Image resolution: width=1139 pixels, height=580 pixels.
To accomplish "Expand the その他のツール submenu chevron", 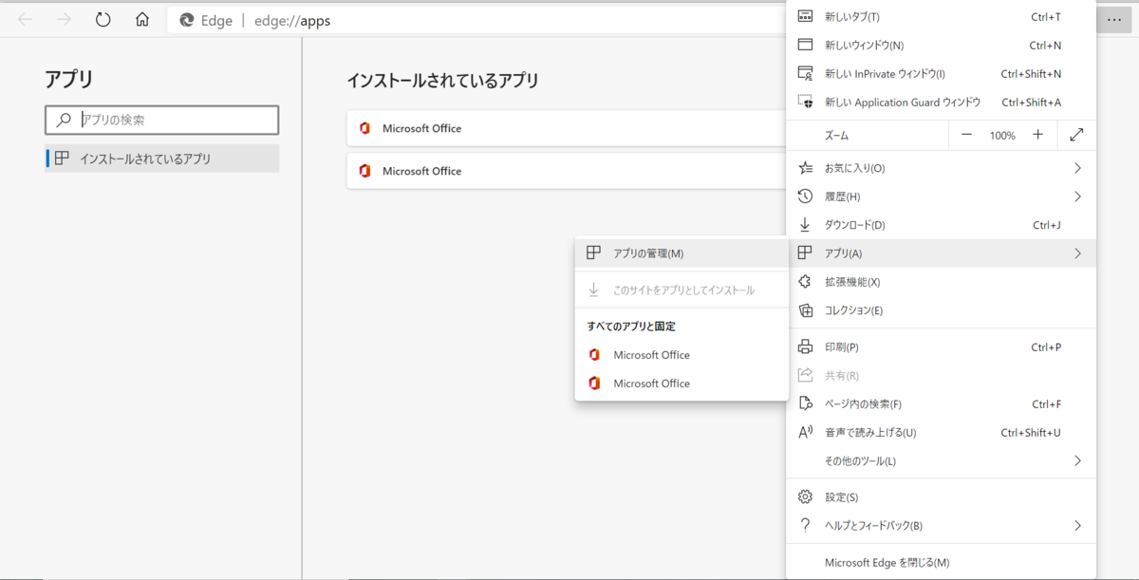I will 1077,461.
